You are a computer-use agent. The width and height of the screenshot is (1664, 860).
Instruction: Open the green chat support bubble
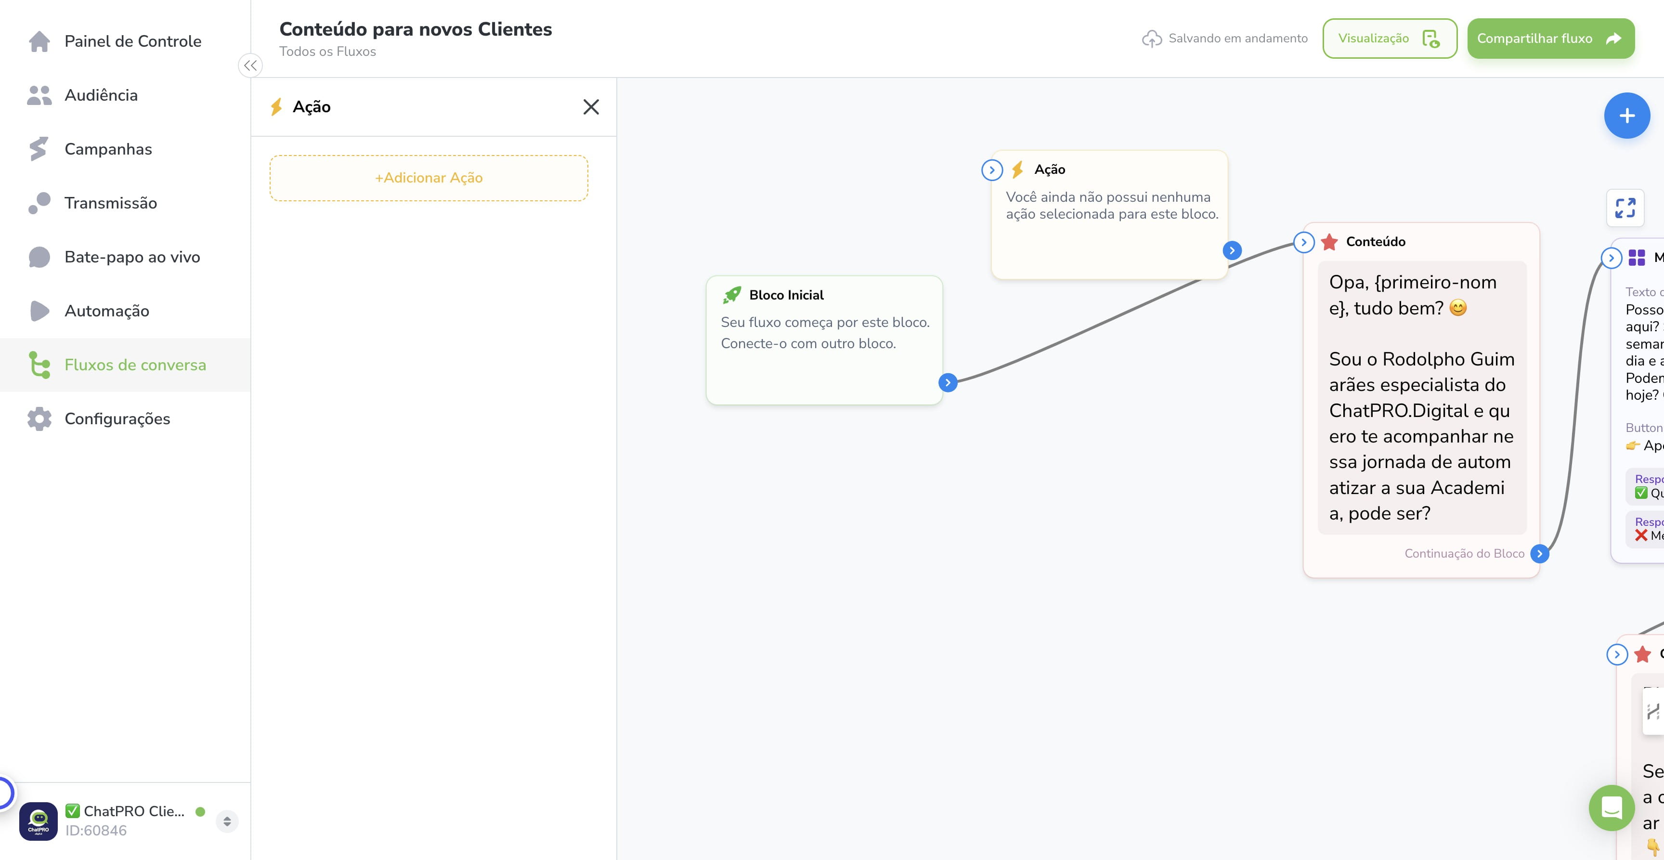point(1612,808)
